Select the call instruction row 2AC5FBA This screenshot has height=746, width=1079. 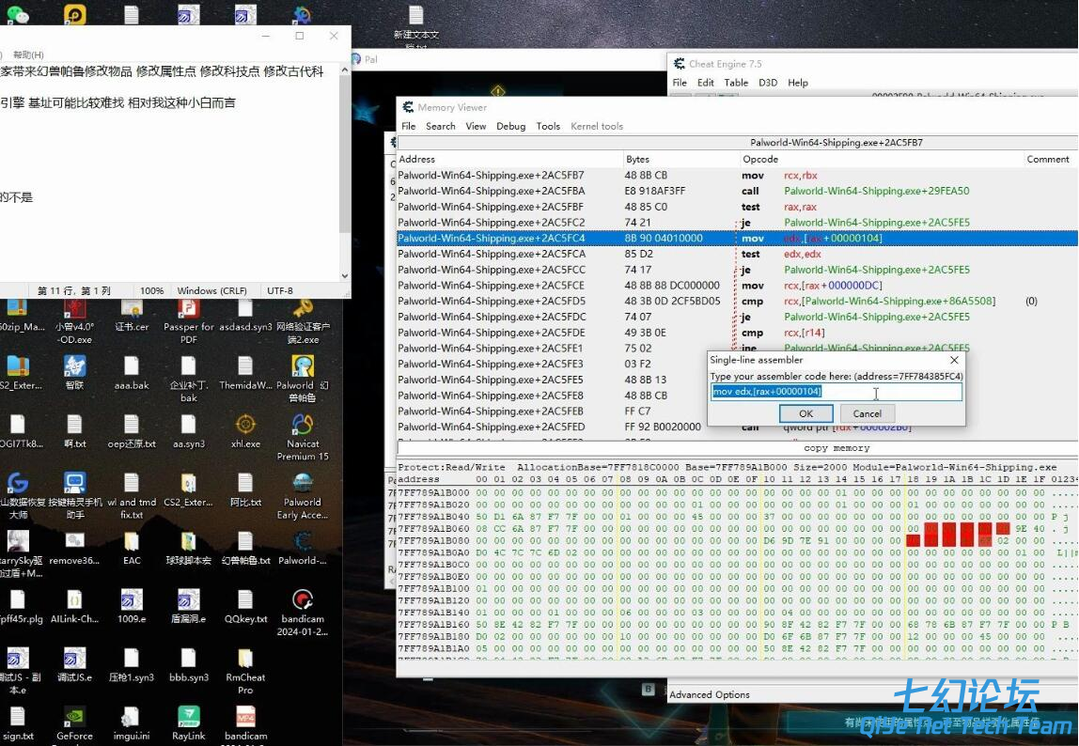(737, 191)
